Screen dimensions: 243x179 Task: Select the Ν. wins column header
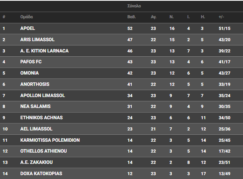(x=171, y=17)
